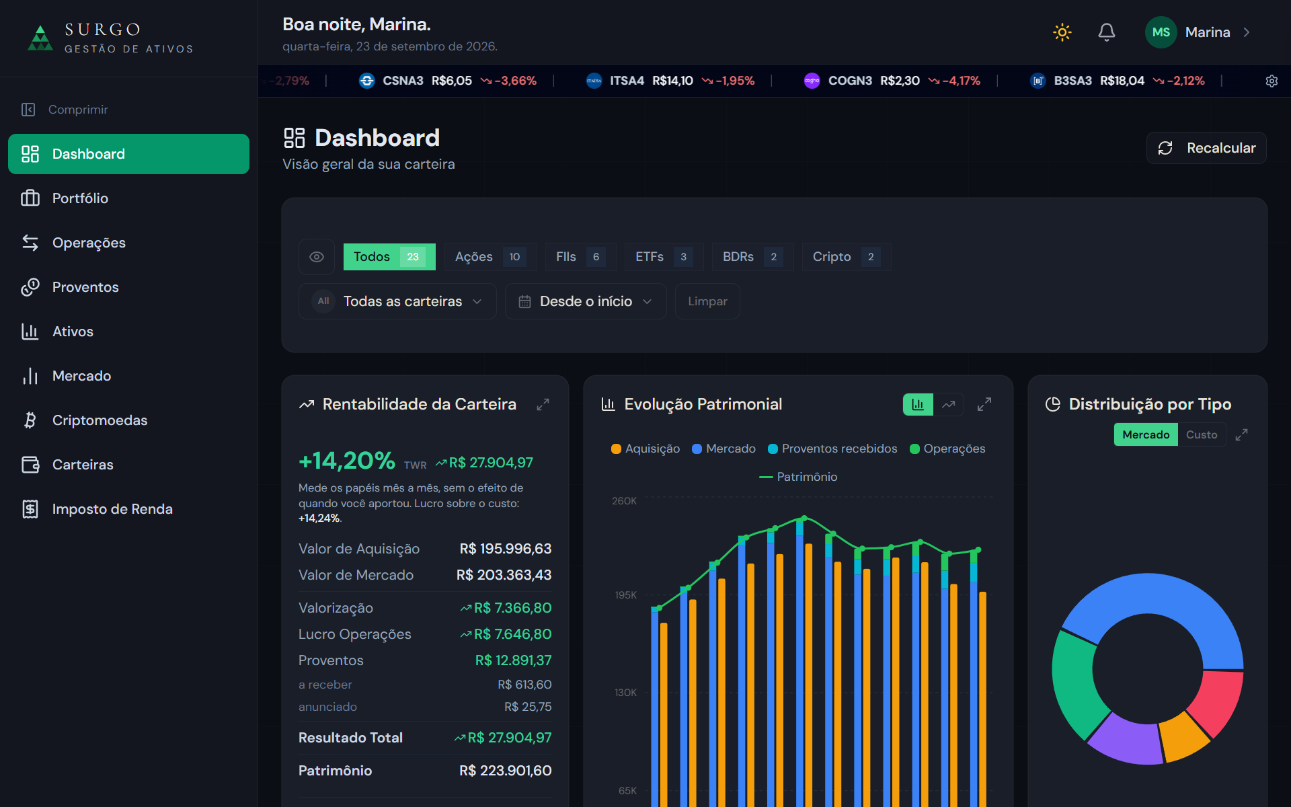This screenshot has width=1291, height=807.
Task: Click the +14,20% TWR value
Action: pos(347,461)
